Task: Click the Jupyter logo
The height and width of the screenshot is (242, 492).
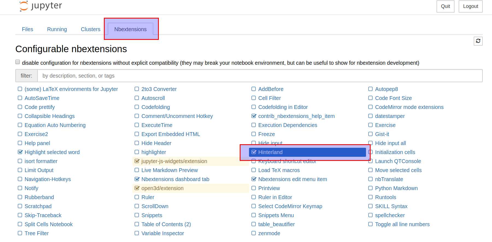Action: [x=41, y=6]
